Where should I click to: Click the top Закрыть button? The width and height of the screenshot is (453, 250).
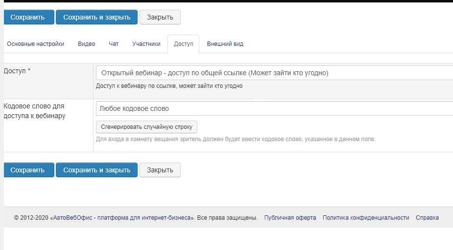[x=160, y=17]
